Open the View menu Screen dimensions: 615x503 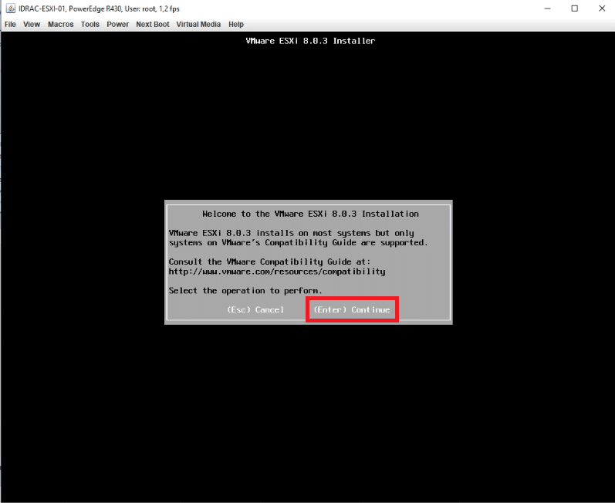(32, 25)
